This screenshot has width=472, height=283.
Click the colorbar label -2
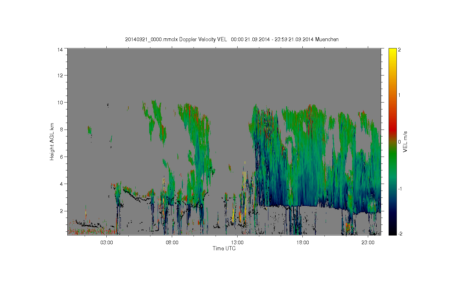[399, 234]
